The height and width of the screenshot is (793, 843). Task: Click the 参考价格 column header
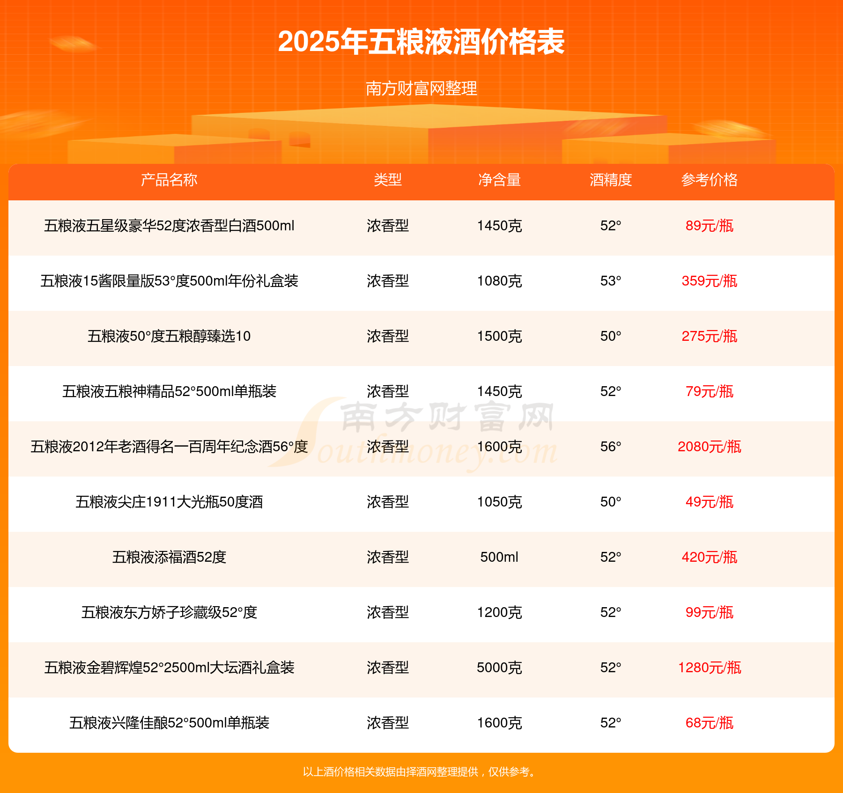(710, 180)
